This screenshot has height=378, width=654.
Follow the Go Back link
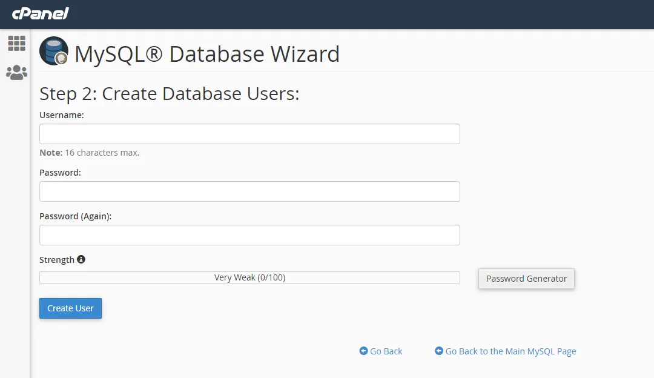pyautogui.click(x=381, y=351)
